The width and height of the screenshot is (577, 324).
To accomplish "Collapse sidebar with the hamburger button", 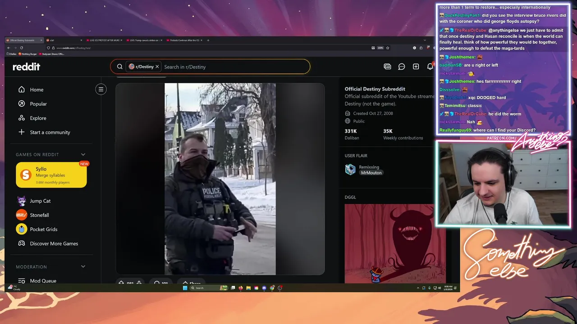I will click(101, 89).
